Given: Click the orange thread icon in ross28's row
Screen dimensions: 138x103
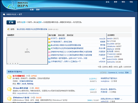Looking at the screenshot, I should (x=49, y=39).
